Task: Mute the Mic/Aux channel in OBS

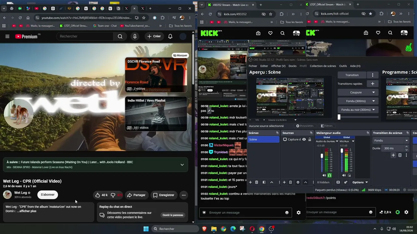Action: point(344,175)
